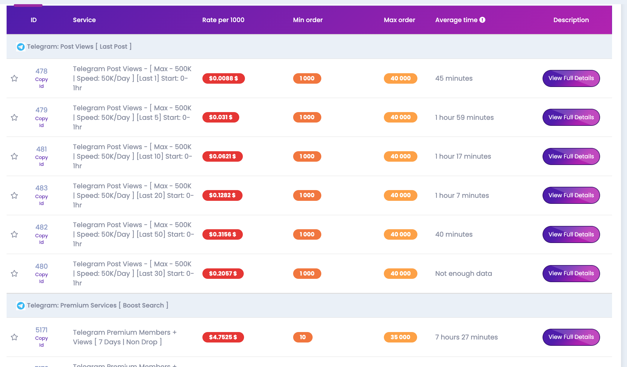Show View Full Details for Last 50 service

pyautogui.click(x=571, y=234)
